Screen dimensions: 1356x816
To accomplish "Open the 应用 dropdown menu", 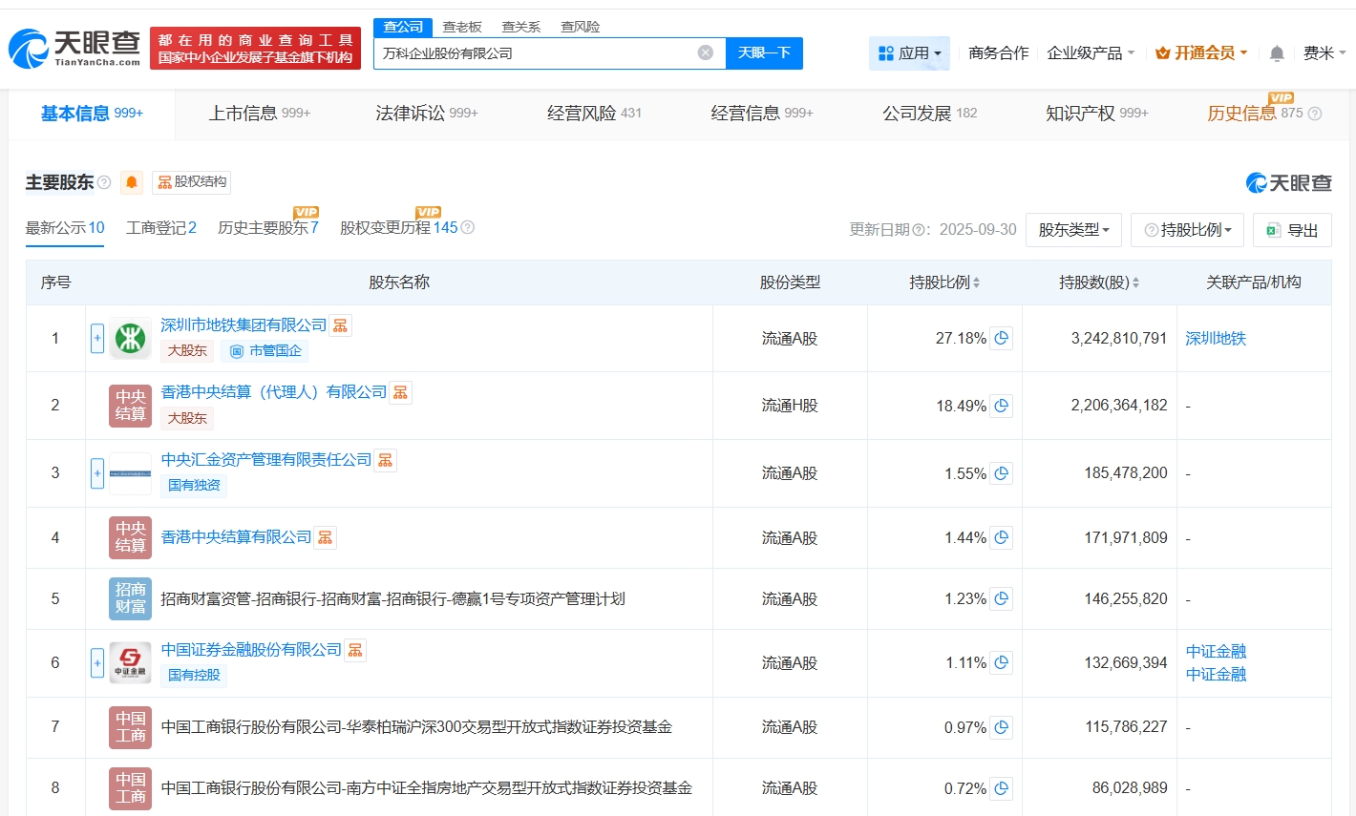I will coord(909,53).
